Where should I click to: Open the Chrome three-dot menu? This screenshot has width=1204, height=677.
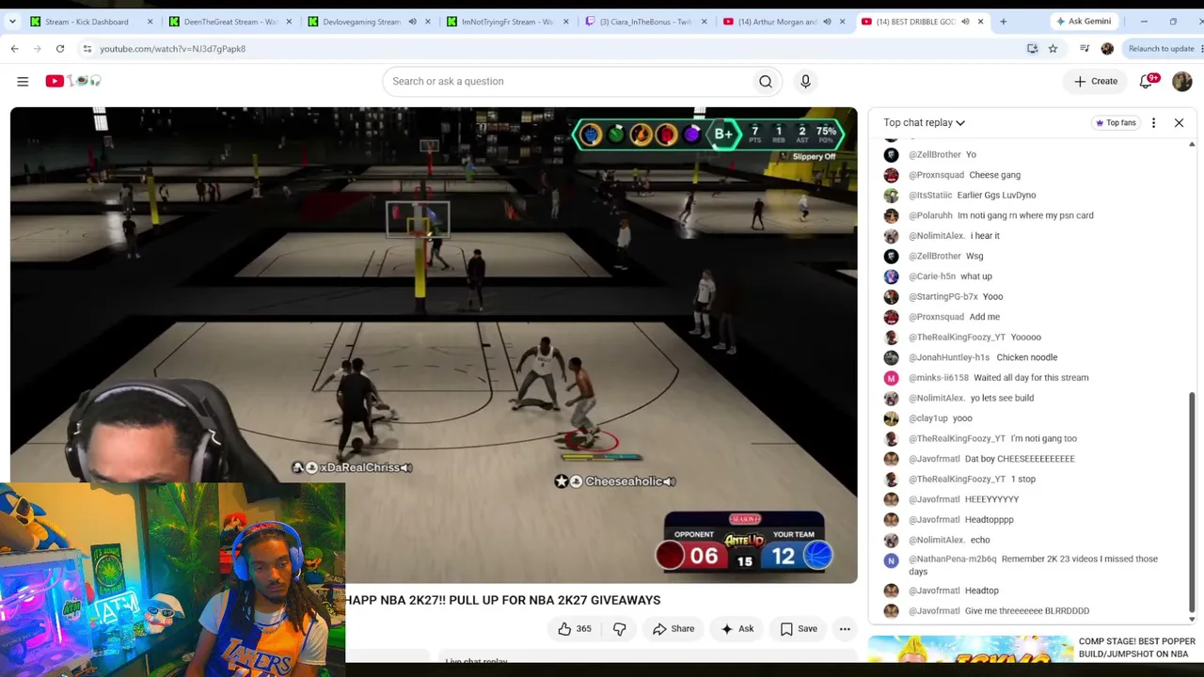point(1201,49)
